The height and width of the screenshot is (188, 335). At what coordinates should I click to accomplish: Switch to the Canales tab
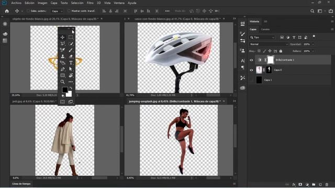pyautogui.click(x=265, y=29)
